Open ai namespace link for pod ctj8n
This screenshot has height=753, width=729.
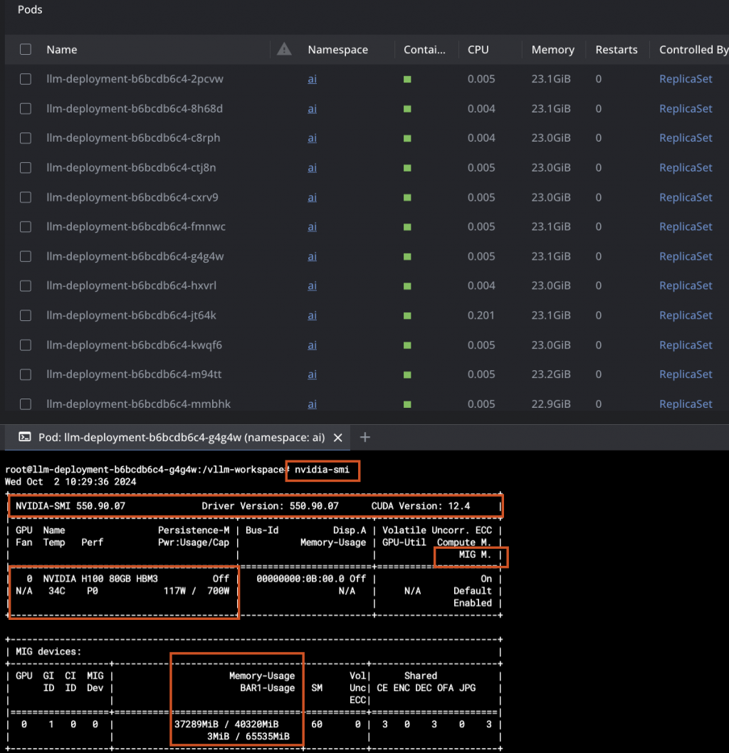click(x=312, y=167)
